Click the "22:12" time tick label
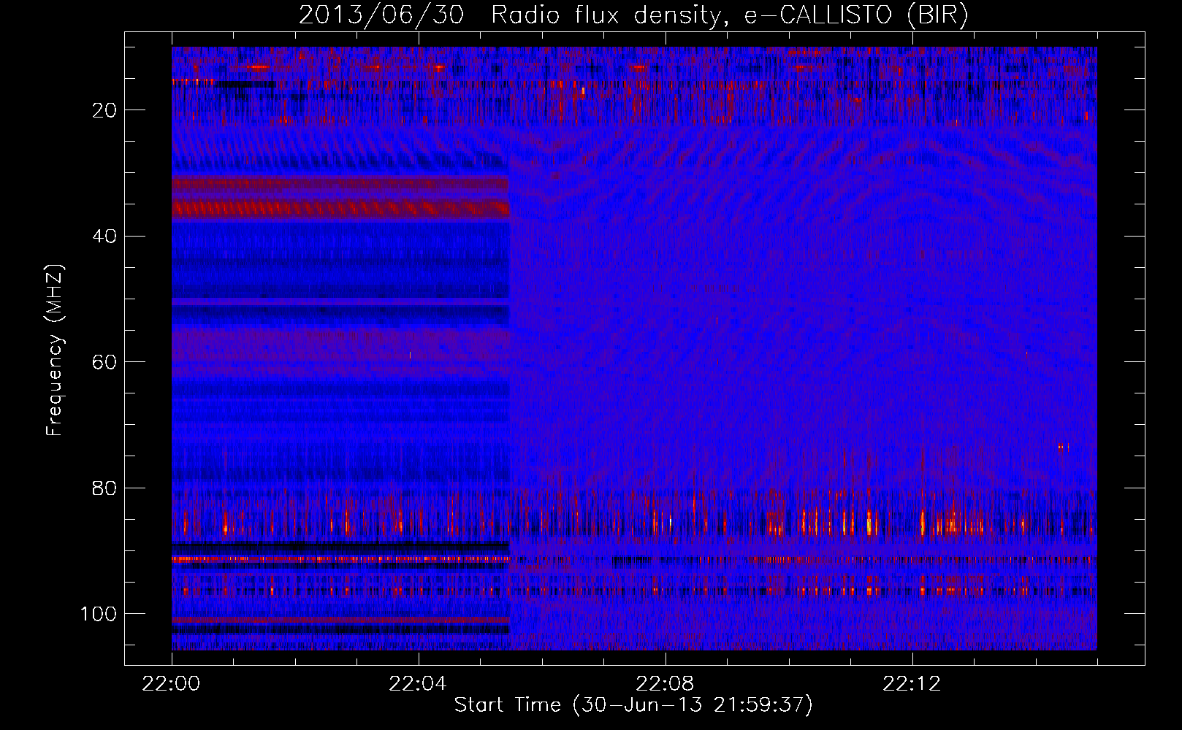1182x730 pixels. coord(912,684)
